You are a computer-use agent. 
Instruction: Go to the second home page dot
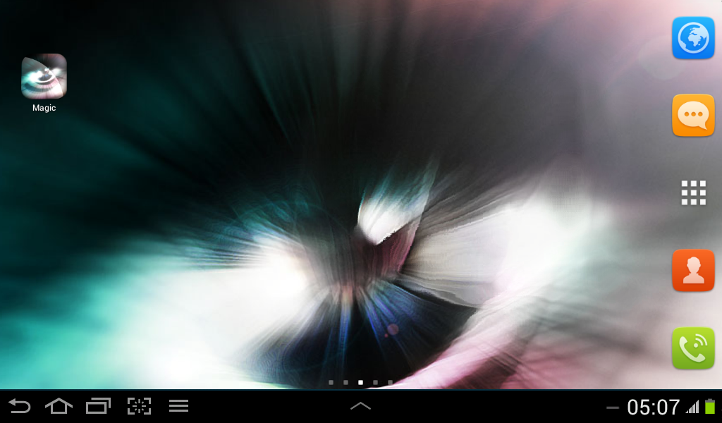click(345, 383)
